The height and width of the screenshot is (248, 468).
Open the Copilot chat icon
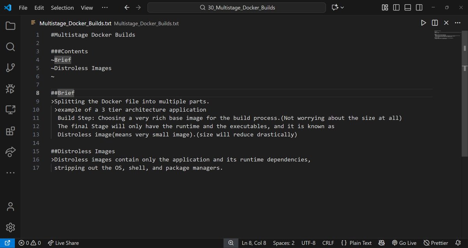(x=335, y=7)
